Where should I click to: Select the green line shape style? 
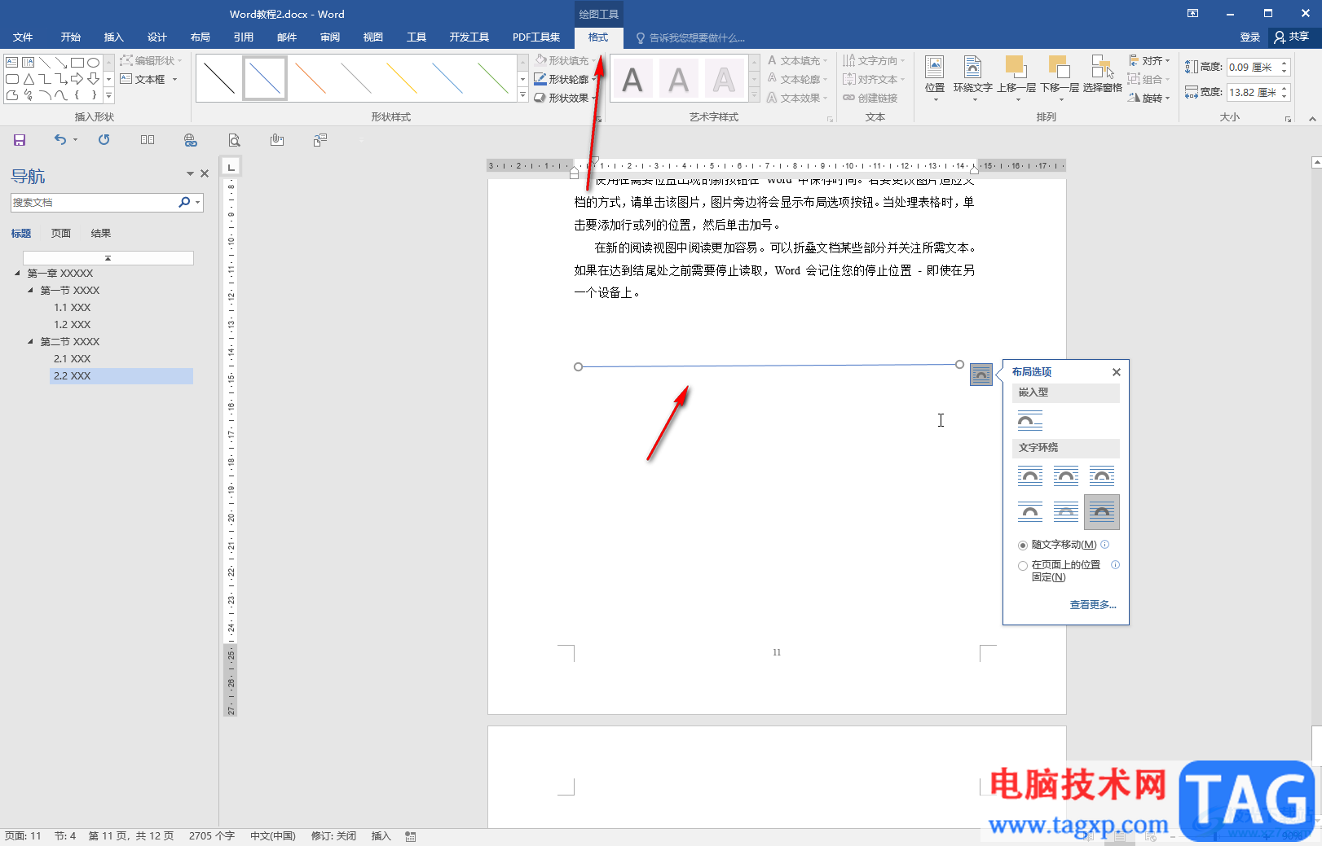click(x=493, y=78)
